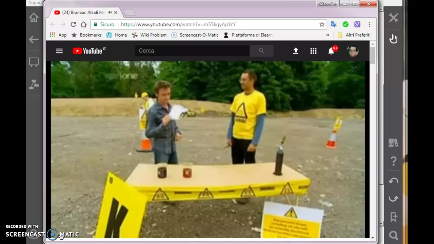
Task: Click the YouTube logo
Action: pos(89,51)
